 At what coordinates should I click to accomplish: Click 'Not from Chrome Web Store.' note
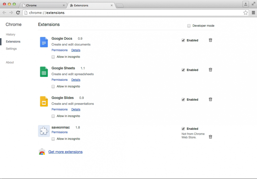click(193, 136)
